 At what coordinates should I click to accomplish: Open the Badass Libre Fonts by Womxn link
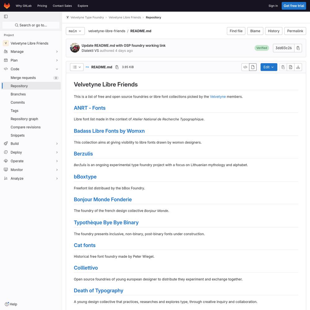[x=109, y=131]
